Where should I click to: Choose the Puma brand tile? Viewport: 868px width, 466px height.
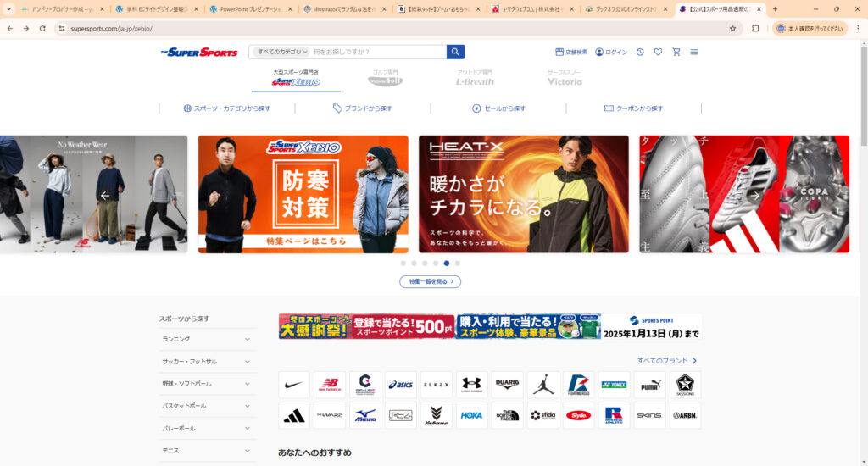649,385
